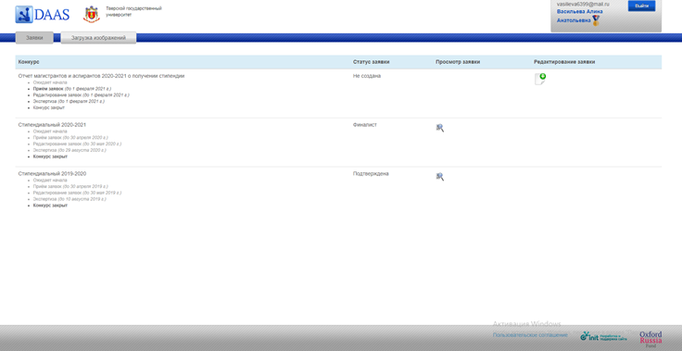Click the medal icon beside user name
The width and height of the screenshot is (682, 351).
pos(596,20)
